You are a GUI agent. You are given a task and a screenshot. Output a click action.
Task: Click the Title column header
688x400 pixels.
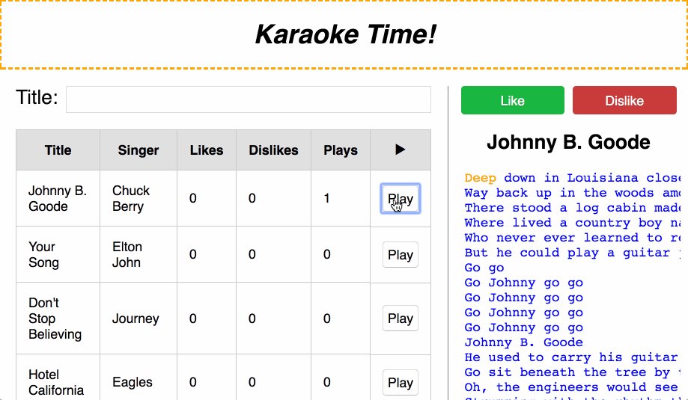(x=58, y=150)
